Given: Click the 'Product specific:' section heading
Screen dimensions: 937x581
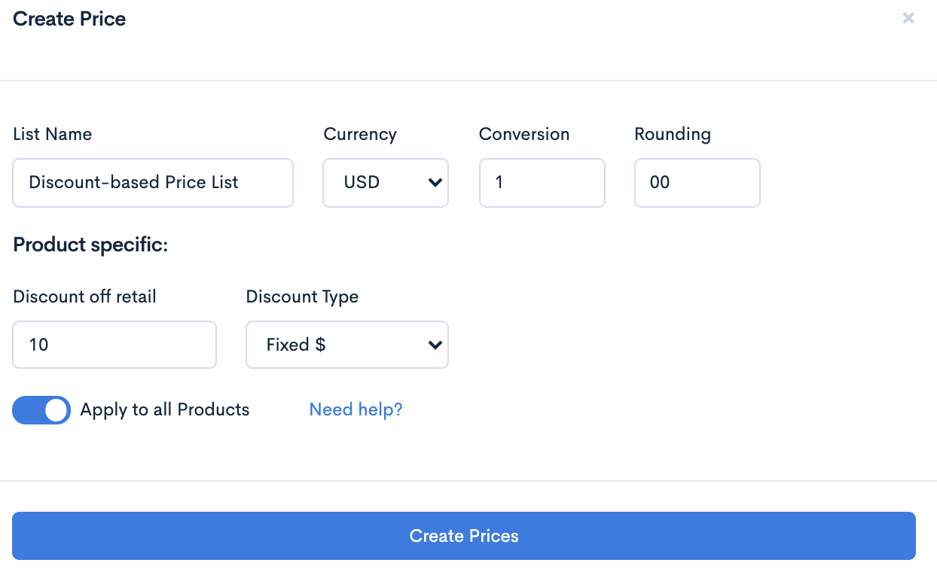Looking at the screenshot, I should pos(90,245).
